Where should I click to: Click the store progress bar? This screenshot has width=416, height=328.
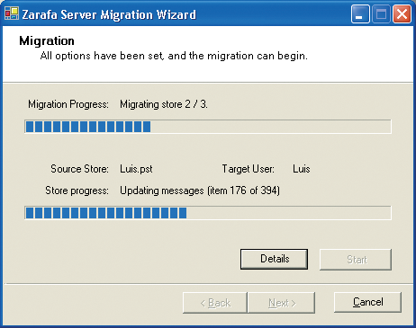[208, 213]
